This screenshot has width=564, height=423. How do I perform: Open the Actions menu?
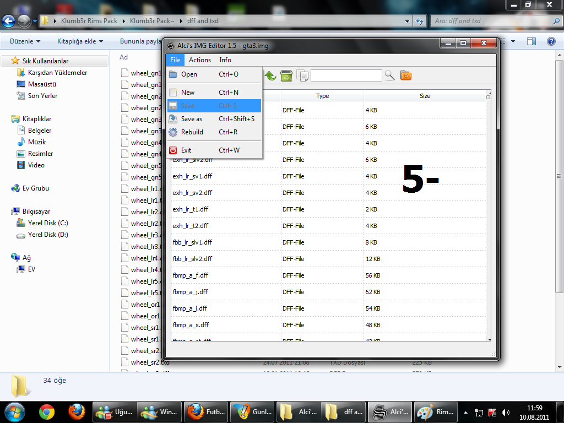click(x=200, y=60)
